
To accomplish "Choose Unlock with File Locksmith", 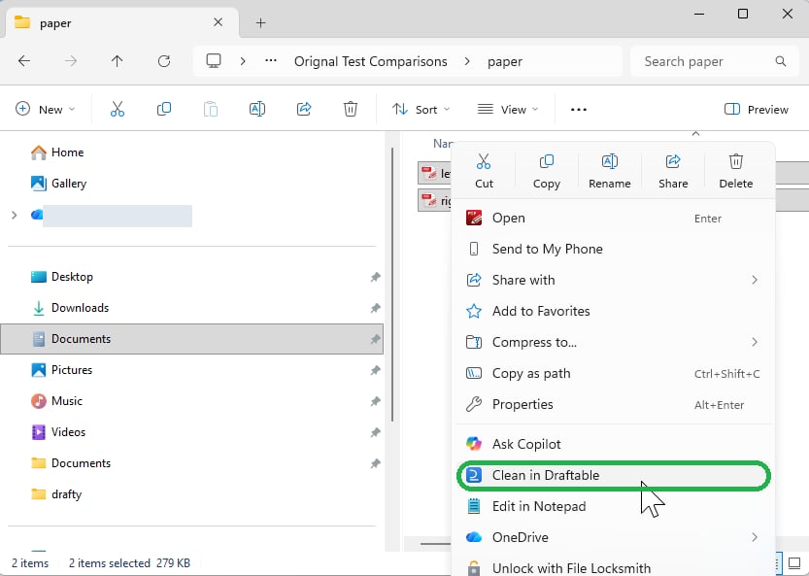I will pyautogui.click(x=614, y=567).
